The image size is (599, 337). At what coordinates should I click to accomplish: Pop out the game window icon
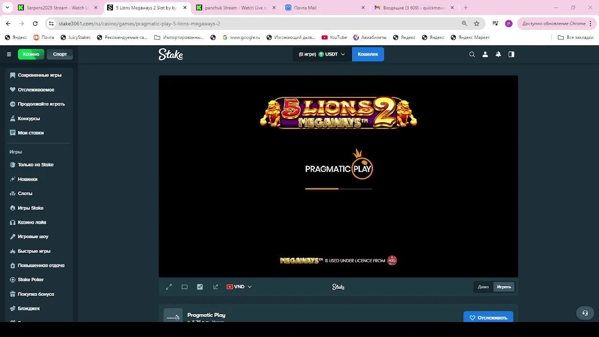[216, 287]
